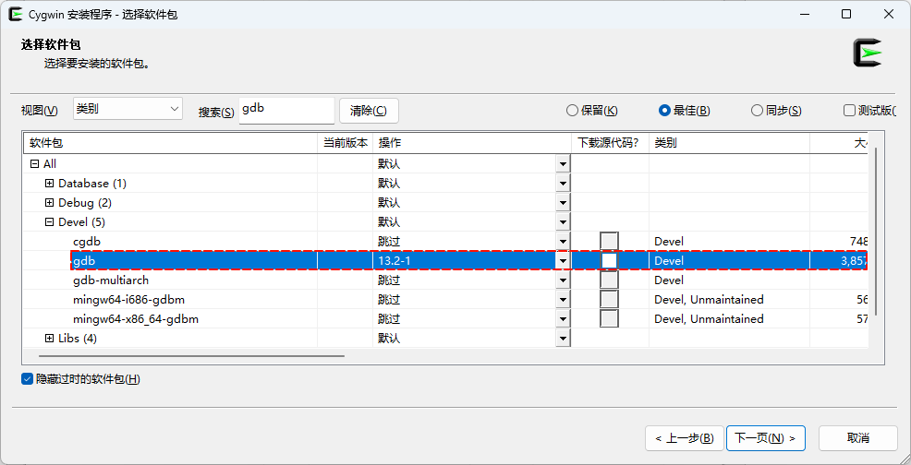Tick the source checkbox for gdb-multiarch

point(609,280)
